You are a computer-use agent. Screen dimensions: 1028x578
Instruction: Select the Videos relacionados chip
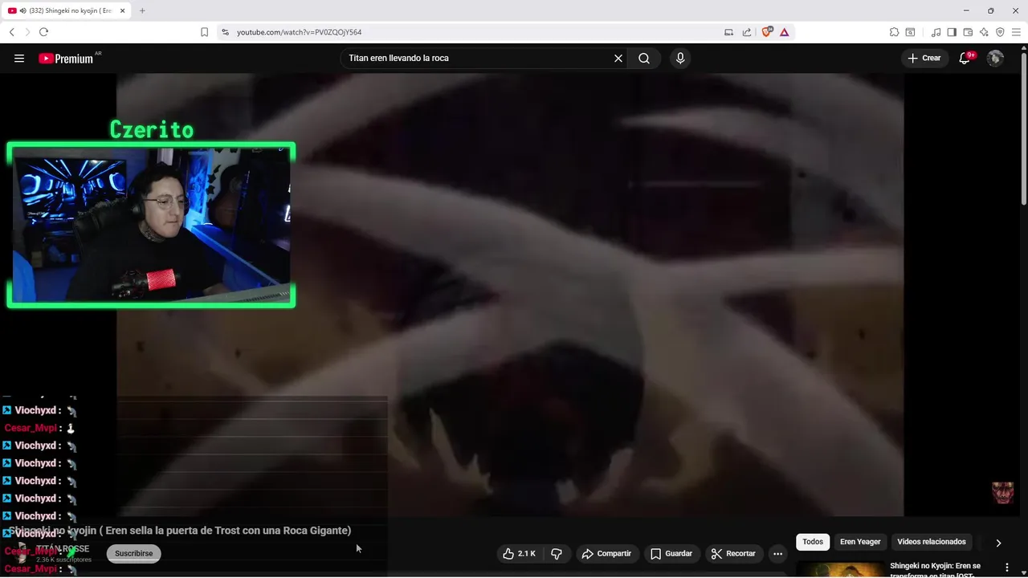point(932,542)
